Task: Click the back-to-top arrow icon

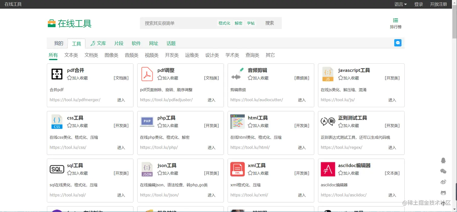Action: [443, 204]
